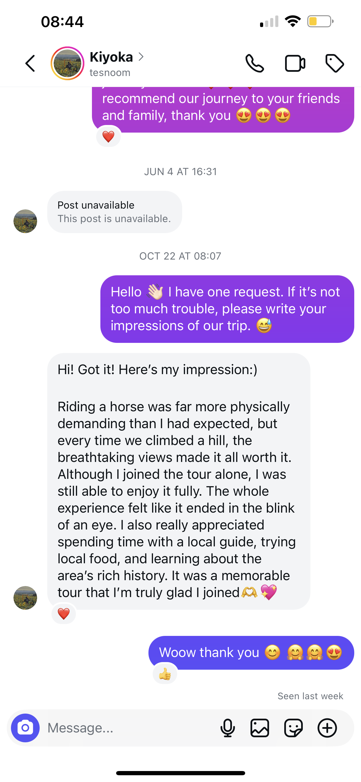Image resolution: width=361 pixels, height=782 pixels.
Task: Tap the tesnoom username under Kiyoka
Action: tap(110, 73)
